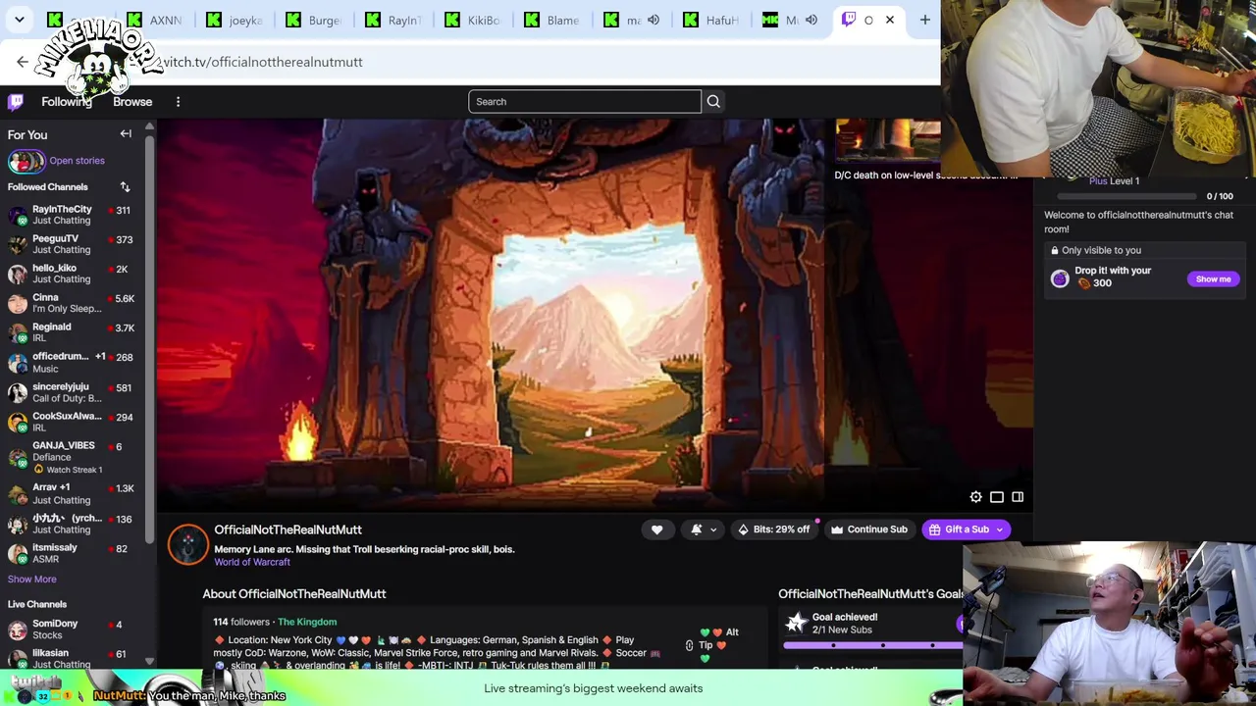Screen dimensions: 1256x706
Task: Click the search magnifier button
Action: tap(713, 102)
